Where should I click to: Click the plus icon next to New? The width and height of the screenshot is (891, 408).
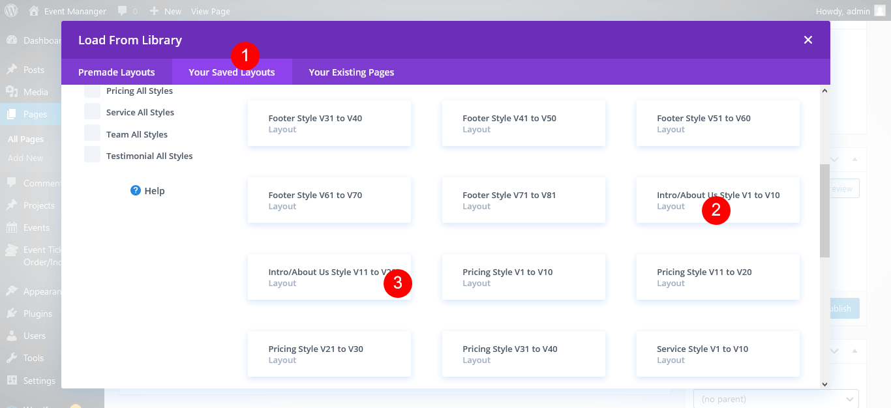(154, 11)
